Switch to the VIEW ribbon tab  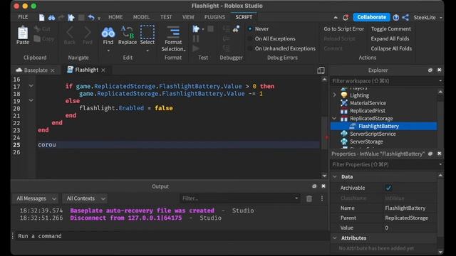[x=188, y=17]
